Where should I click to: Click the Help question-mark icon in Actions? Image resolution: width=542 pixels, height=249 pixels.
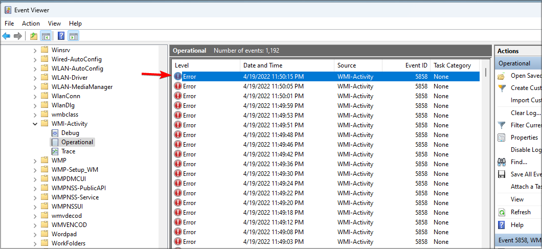502,225
